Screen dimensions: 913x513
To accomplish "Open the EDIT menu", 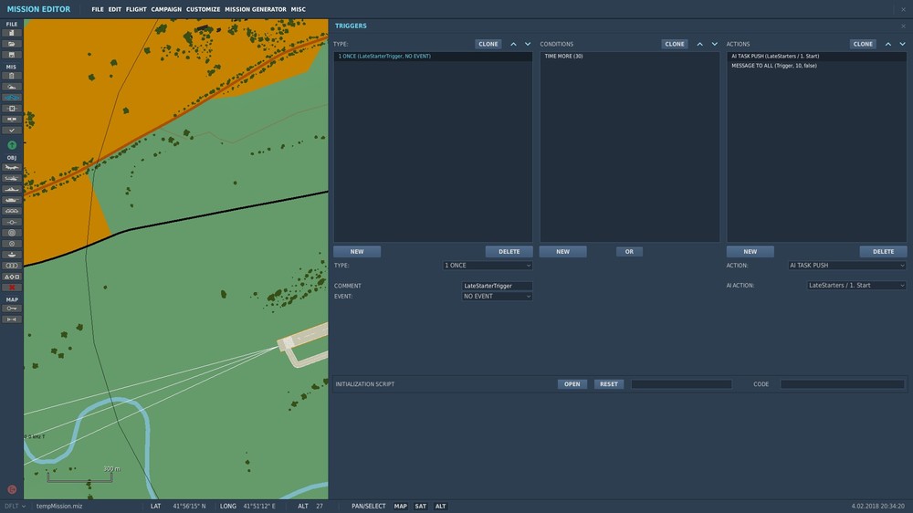I will point(115,9).
